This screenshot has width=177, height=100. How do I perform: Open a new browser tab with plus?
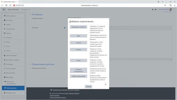21,2
